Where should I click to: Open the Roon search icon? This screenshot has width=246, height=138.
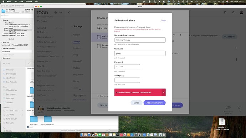pos(233,12)
